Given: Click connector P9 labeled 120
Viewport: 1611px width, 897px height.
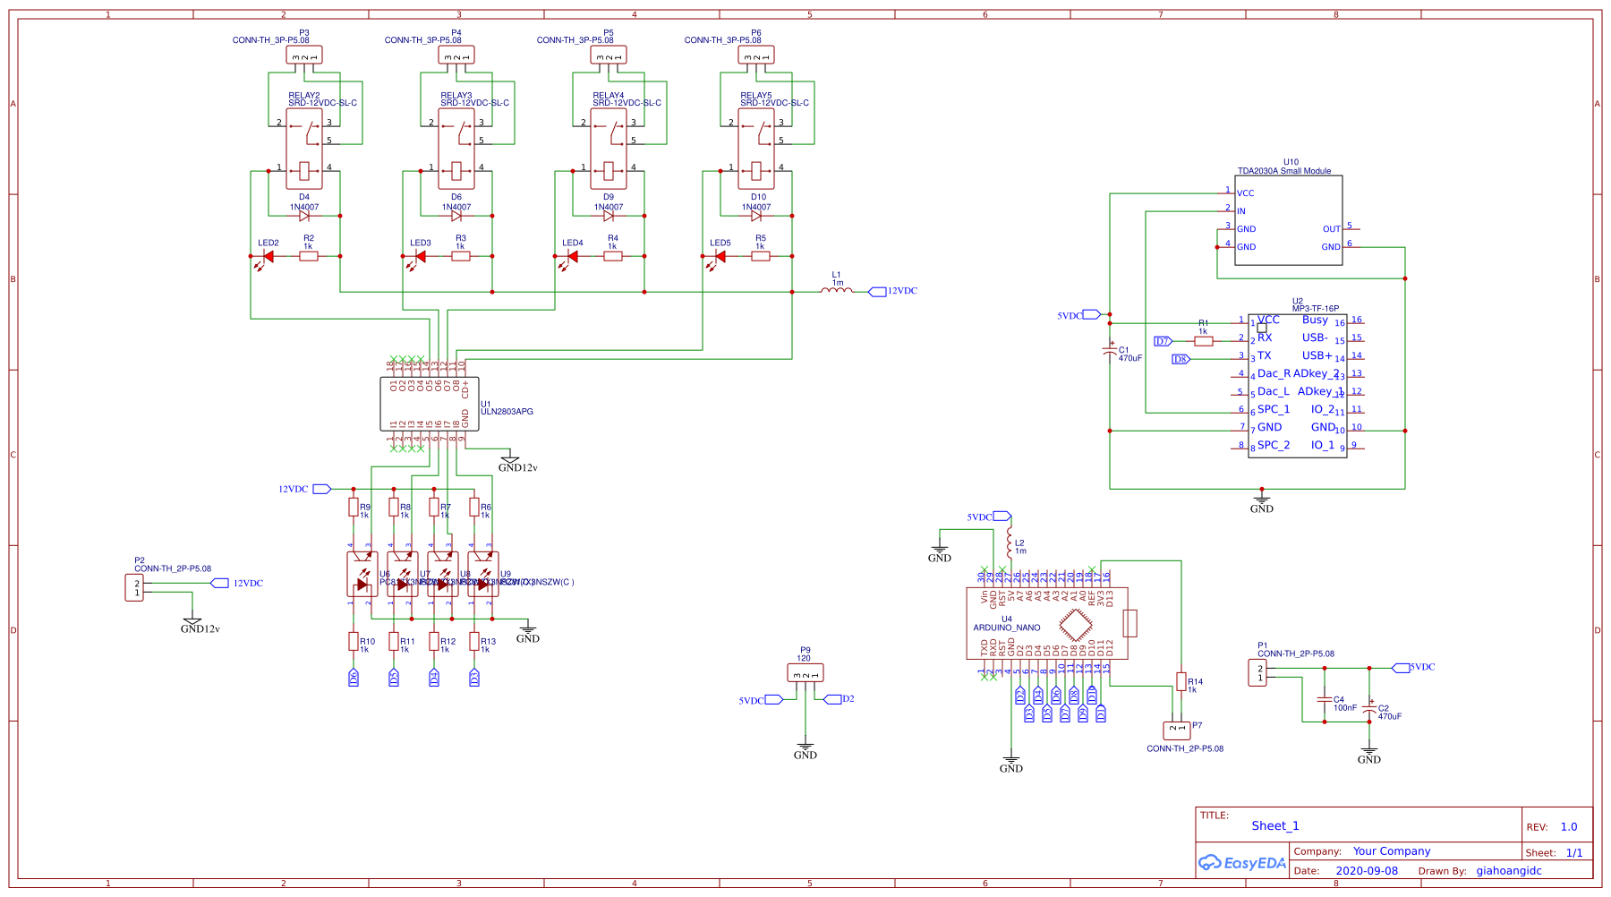Looking at the screenshot, I should [805, 671].
